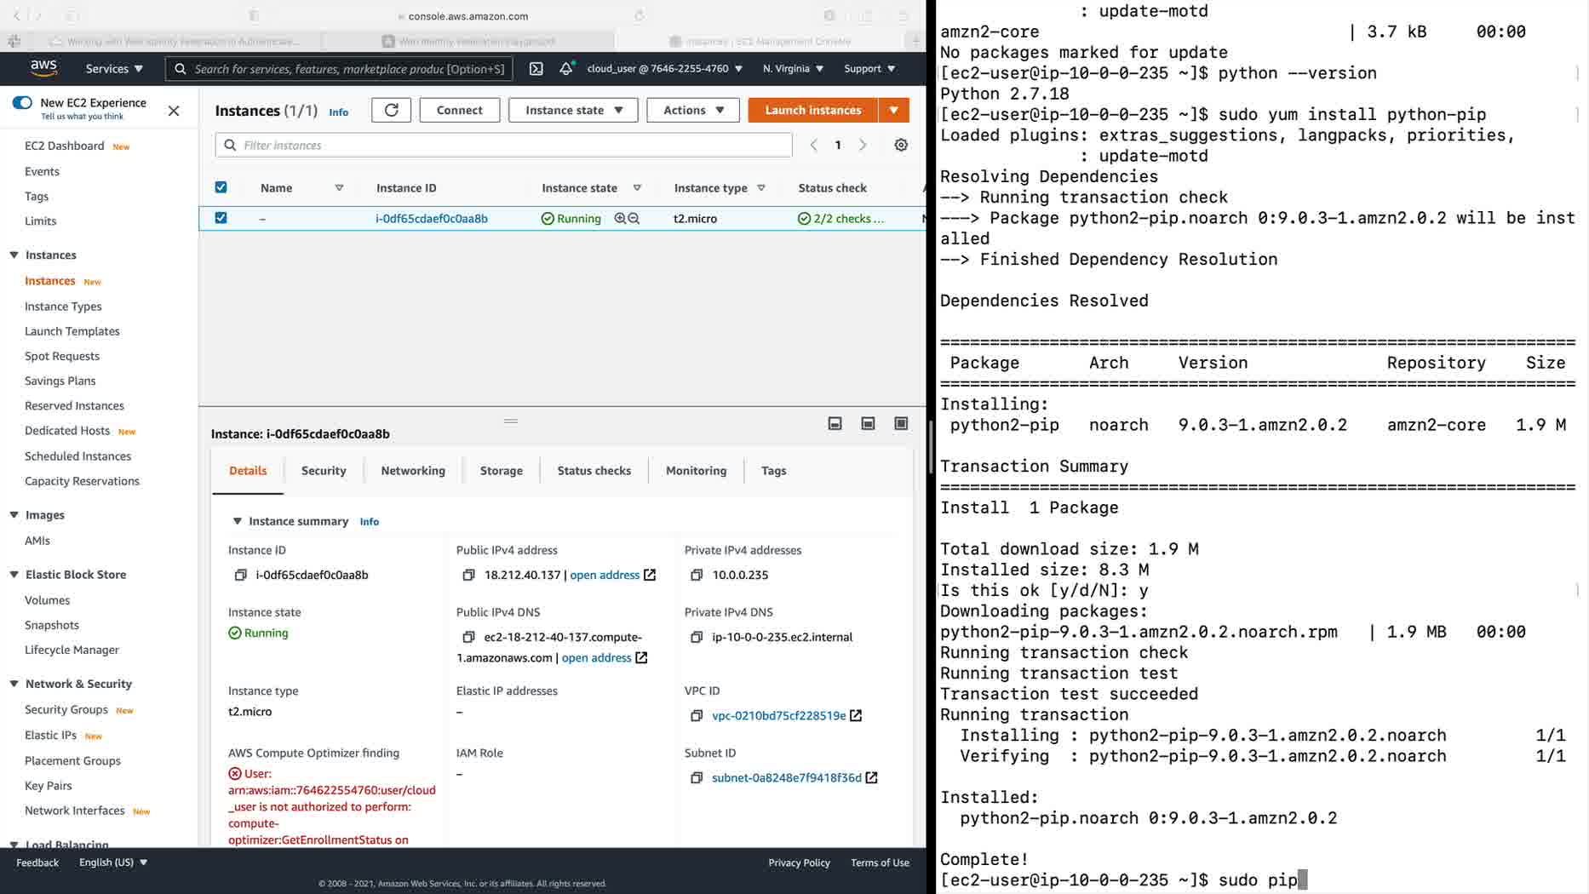
Task: Click the Filter instances search box
Action: (x=504, y=146)
